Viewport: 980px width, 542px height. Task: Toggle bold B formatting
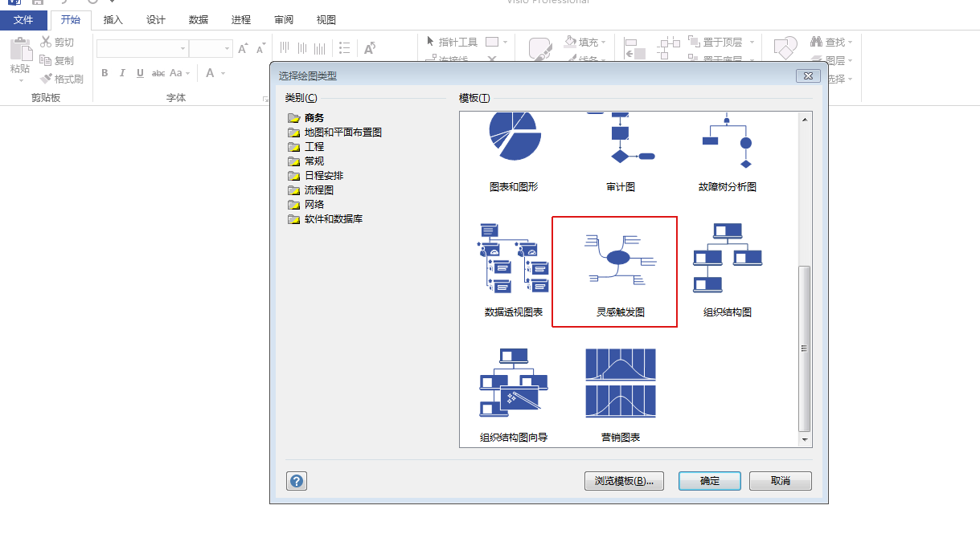(105, 73)
